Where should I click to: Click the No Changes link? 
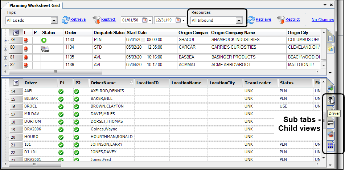[323, 20]
